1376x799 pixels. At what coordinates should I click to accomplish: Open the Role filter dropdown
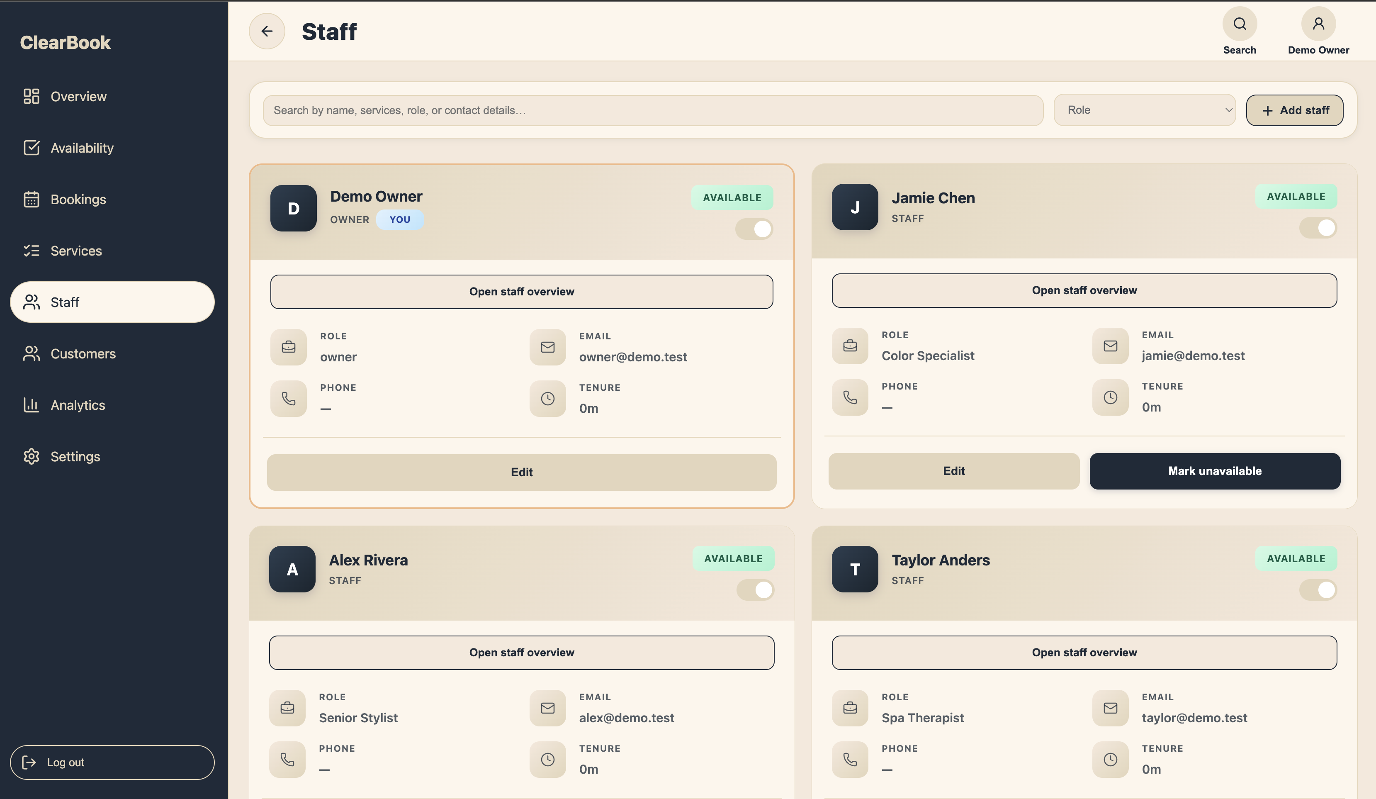click(x=1145, y=110)
